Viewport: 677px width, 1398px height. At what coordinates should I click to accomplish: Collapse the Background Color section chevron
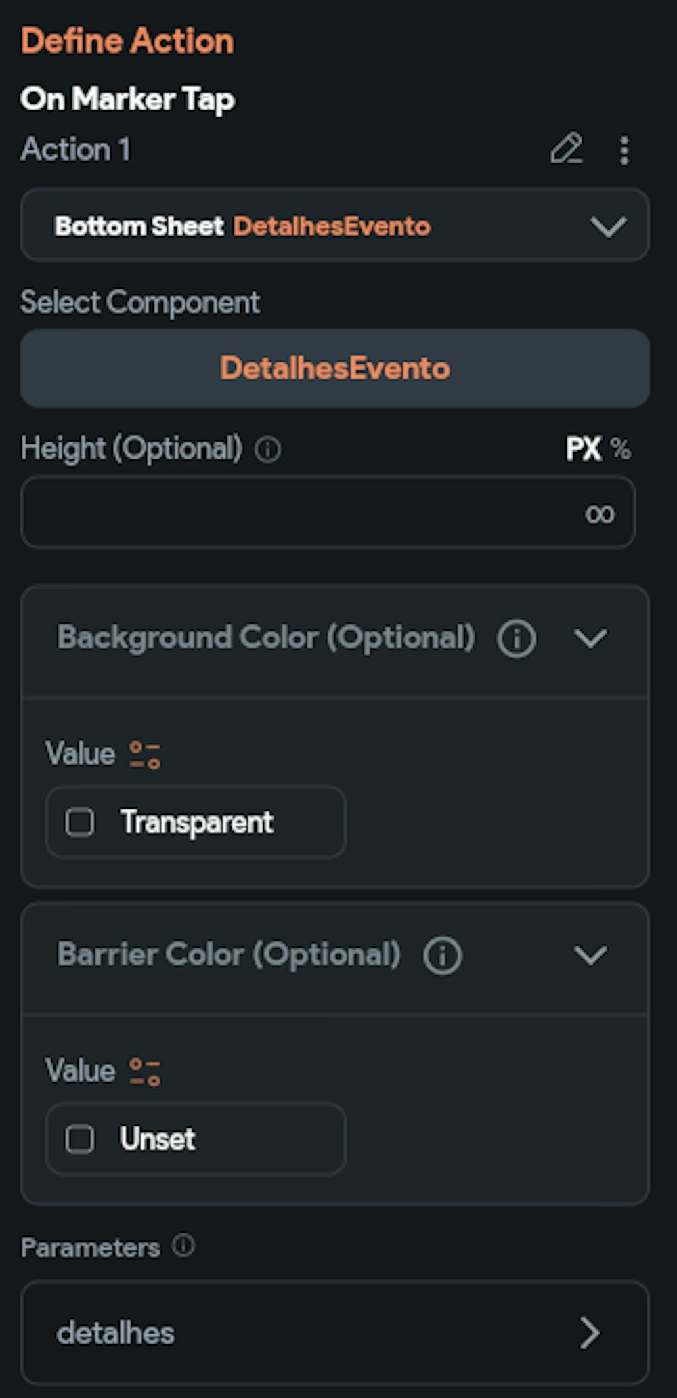tap(590, 638)
